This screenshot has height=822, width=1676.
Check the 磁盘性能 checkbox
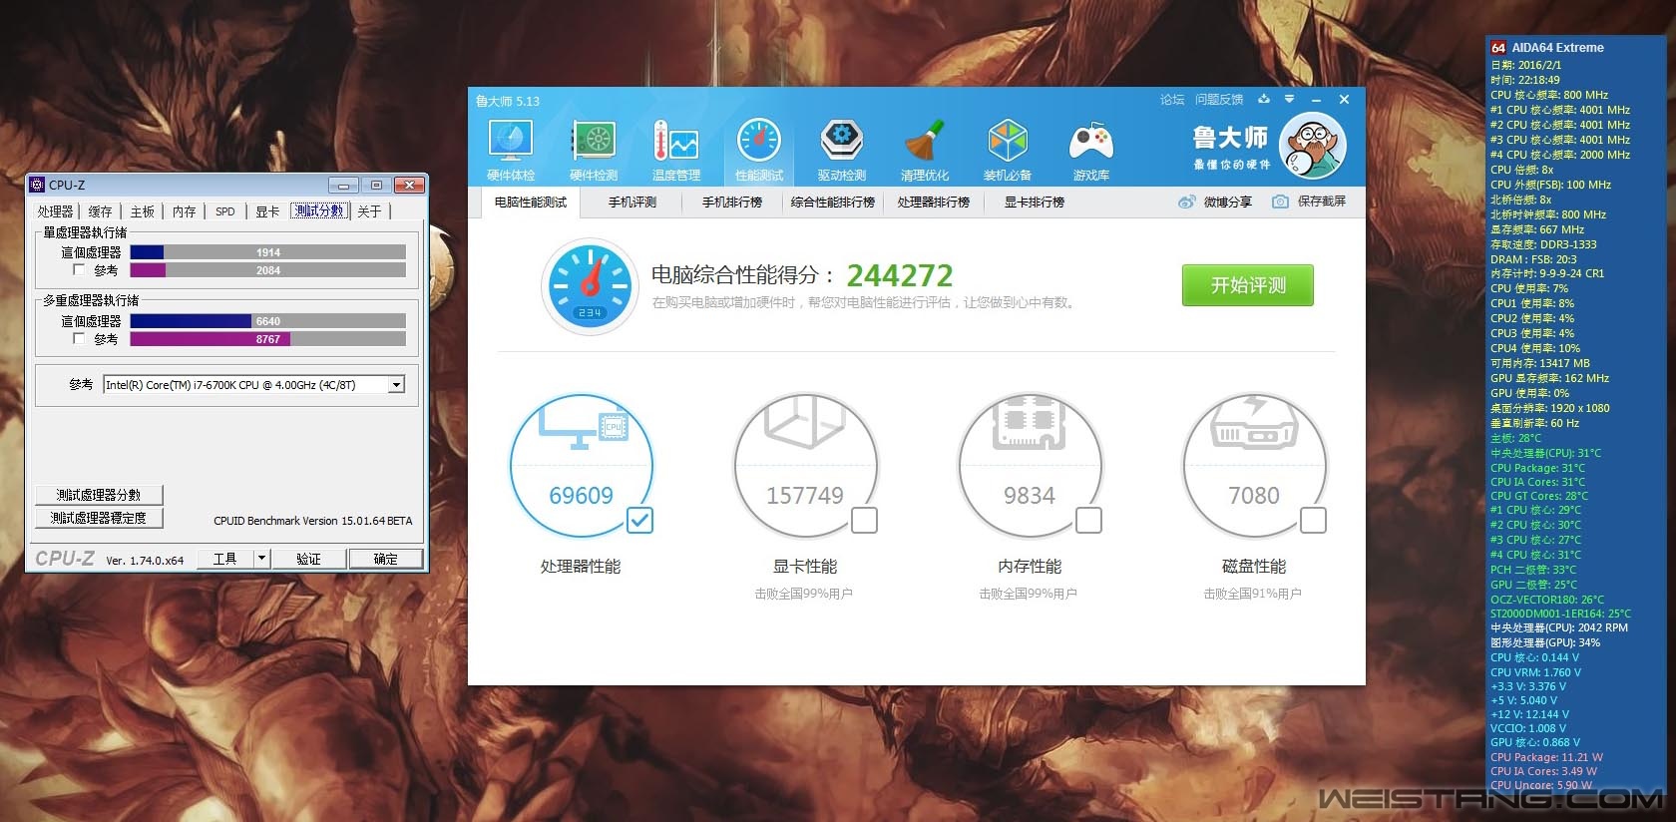pyautogui.click(x=1314, y=520)
